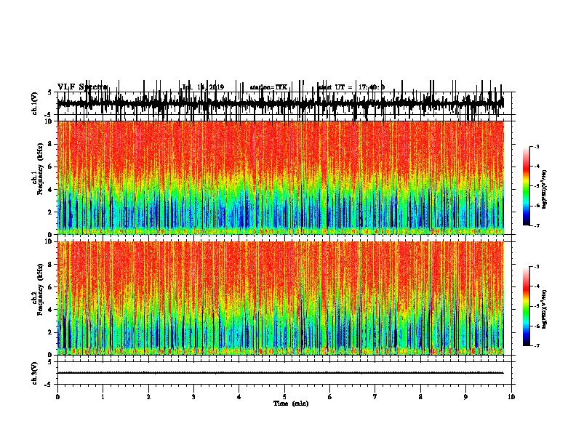Click the ch.2 spectrogram panel
The height and width of the screenshot is (445, 576).
[281, 298]
